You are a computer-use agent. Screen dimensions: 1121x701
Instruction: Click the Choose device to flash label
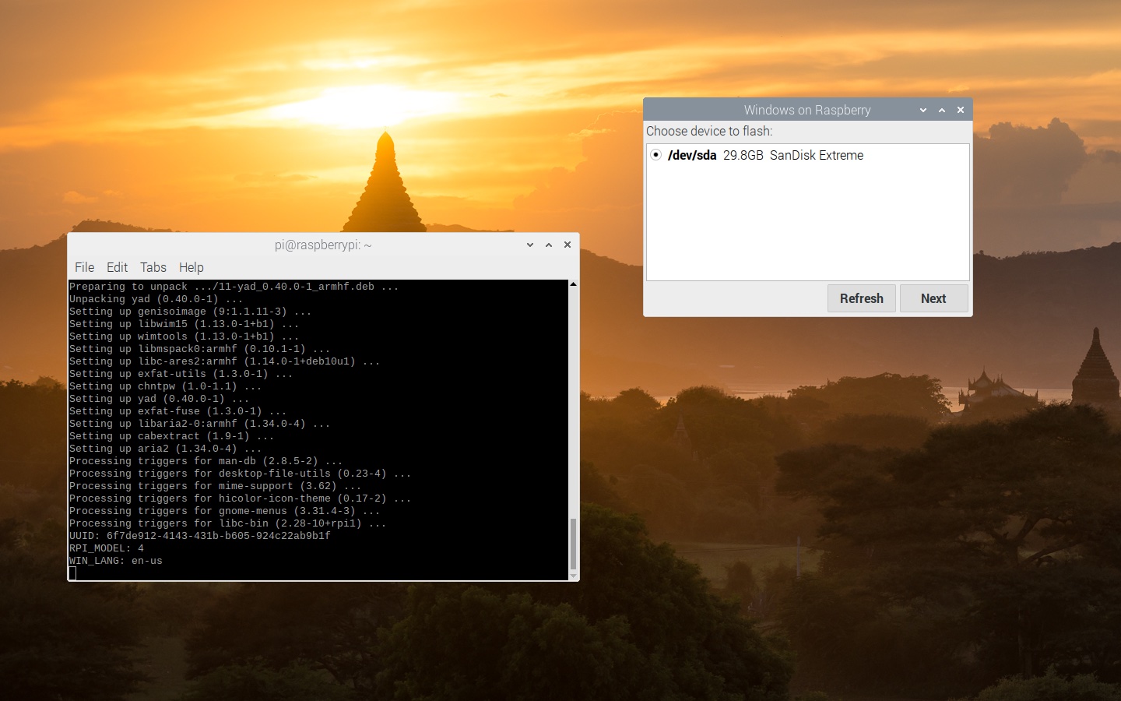pyautogui.click(x=709, y=131)
